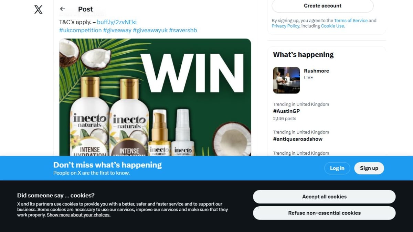Click the Sign up button
Image resolution: width=413 pixels, height=232 pixels.
369,168
